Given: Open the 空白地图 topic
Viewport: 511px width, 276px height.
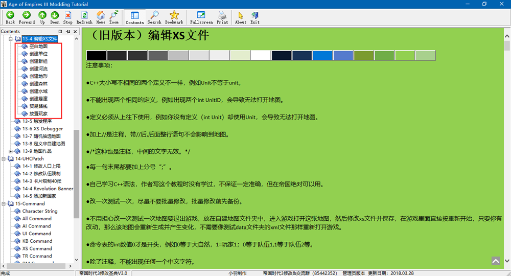Looking at the screenshot, I should coord(38,47).
